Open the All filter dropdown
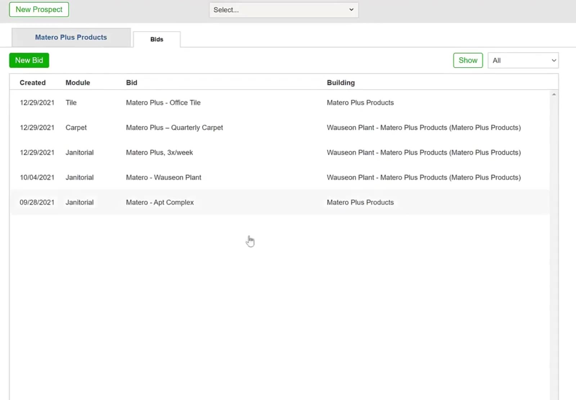 tap(523, 60)
